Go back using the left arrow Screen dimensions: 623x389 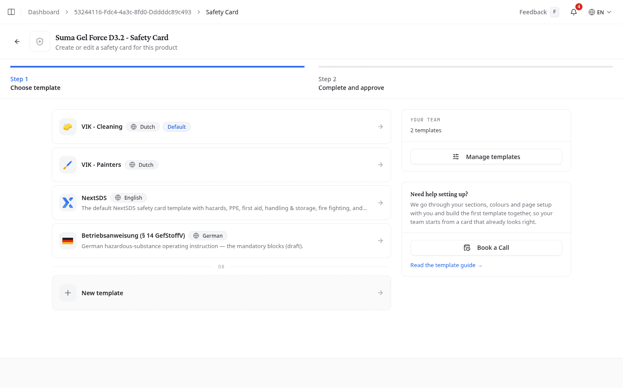point(17,41)
